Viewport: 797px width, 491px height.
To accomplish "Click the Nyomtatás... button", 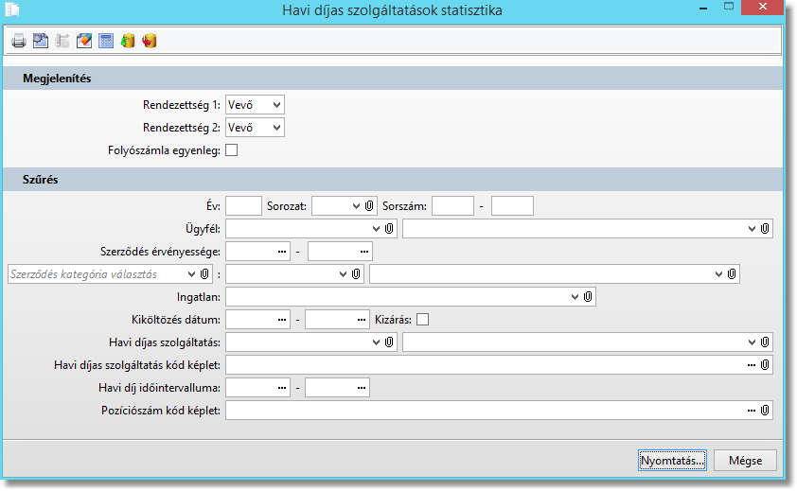I will [672, 461].
